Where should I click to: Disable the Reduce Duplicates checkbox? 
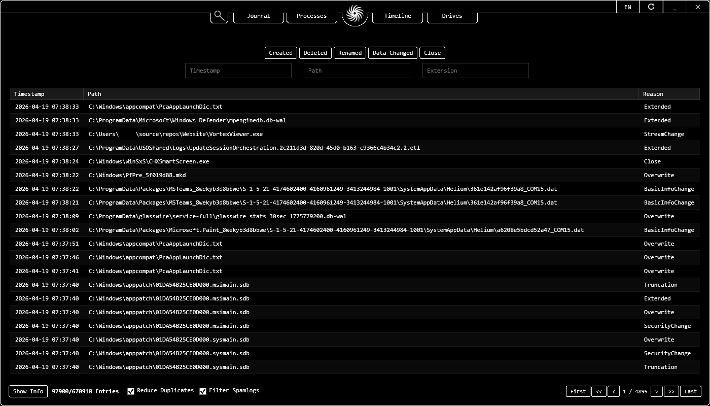[131, 391]
